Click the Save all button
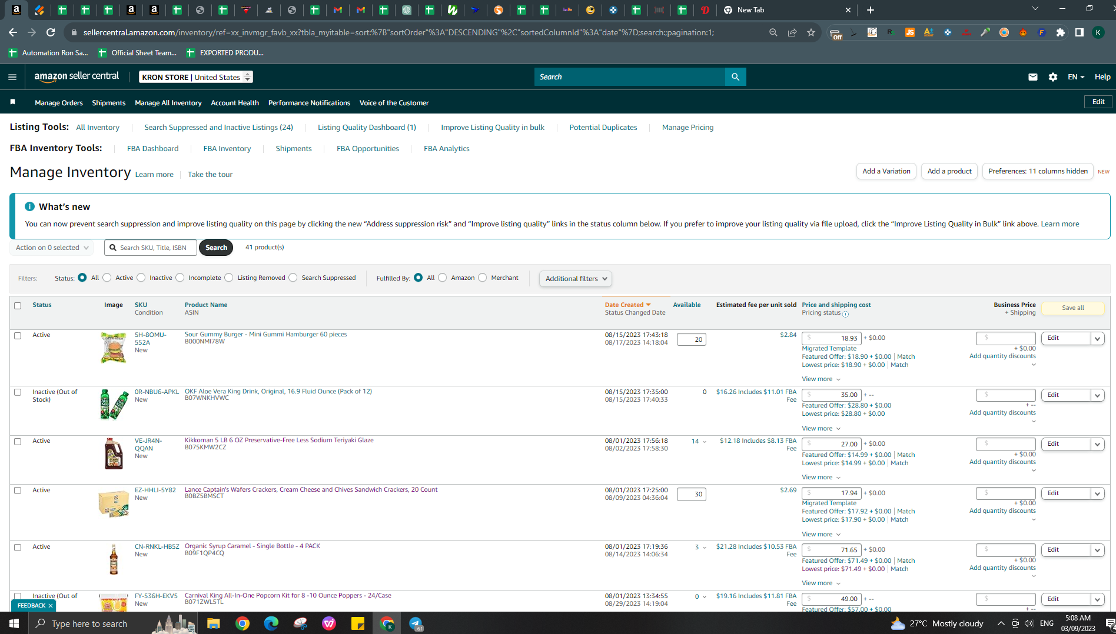The image size is (1116, 634). coord(1073,308)
